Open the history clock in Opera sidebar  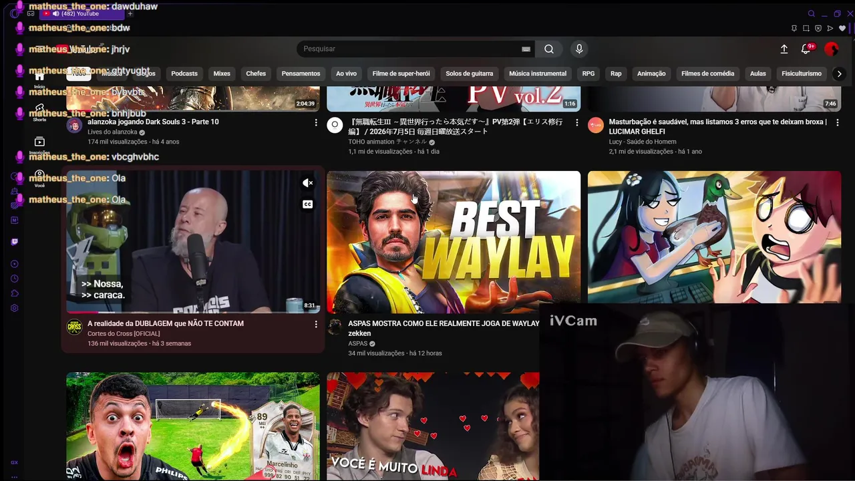15,279
